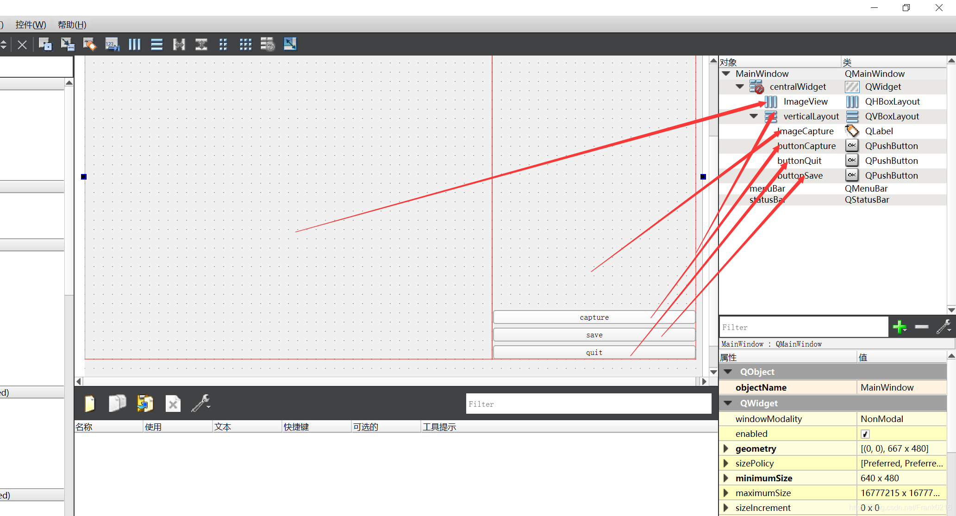
Task: Toggle the enabled property checkbox
Action: pos(865,434)
